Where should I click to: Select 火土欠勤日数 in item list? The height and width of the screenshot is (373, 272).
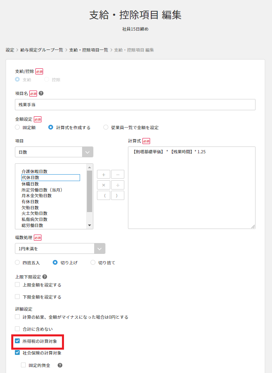pos(35,213)
